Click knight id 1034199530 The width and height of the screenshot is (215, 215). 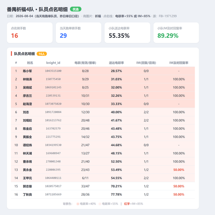click(53, 145)
